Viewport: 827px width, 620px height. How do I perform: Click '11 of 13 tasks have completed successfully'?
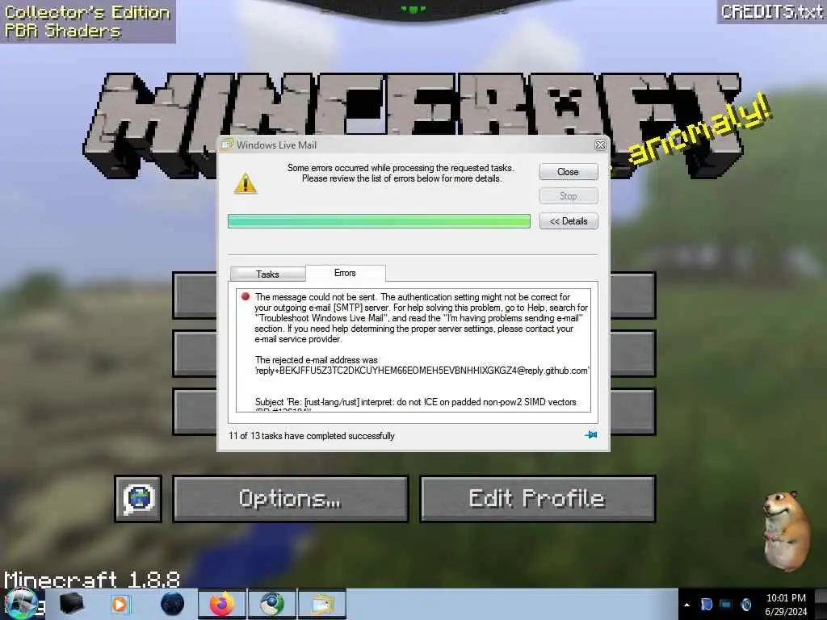pyautogui.click(x=311, y=436)
